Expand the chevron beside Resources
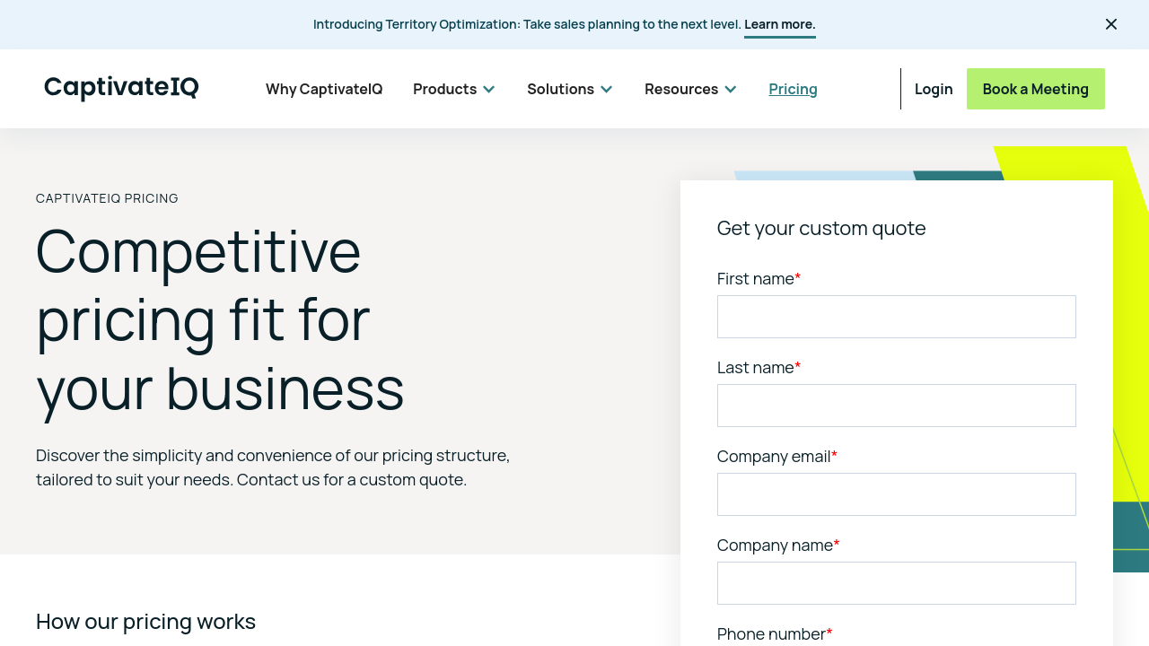1149x646 pixels. 731,89
